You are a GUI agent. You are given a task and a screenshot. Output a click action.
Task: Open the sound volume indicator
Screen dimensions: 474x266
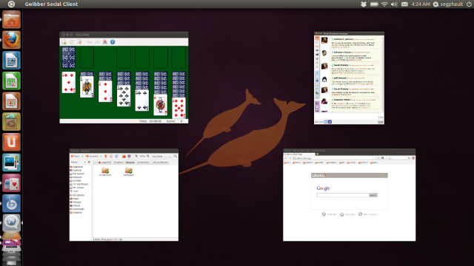tap(394, 4)
